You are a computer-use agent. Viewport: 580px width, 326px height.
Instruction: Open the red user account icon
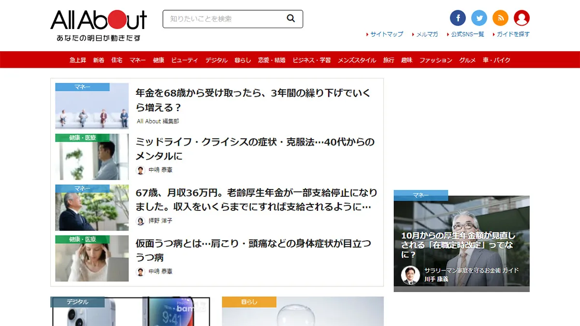coord(522,18)
